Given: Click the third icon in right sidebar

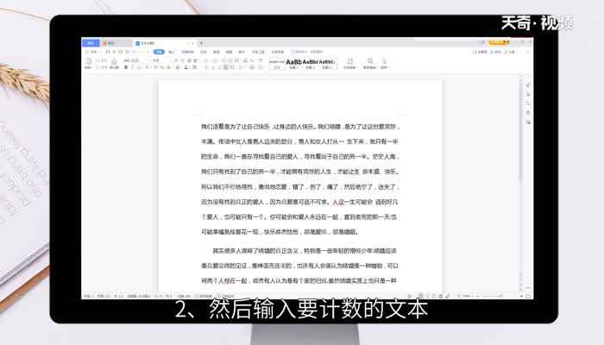Looking at the screenshot, I should (528, 103).
